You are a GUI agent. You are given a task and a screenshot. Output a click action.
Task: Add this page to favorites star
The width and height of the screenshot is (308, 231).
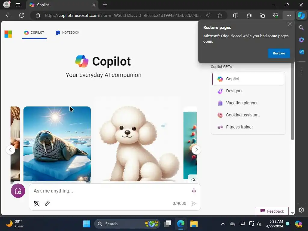pyautogui.click(x=220, y=15)
